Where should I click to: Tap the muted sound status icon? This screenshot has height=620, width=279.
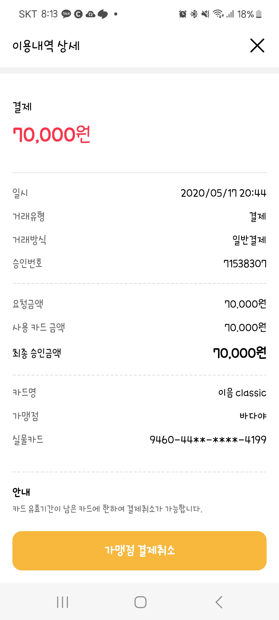pyautogui.click(x=205, y=14)
